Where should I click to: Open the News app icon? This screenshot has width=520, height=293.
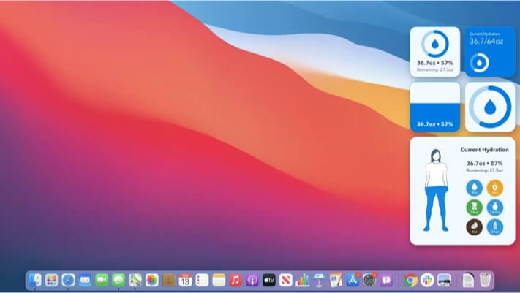point(285,281)
